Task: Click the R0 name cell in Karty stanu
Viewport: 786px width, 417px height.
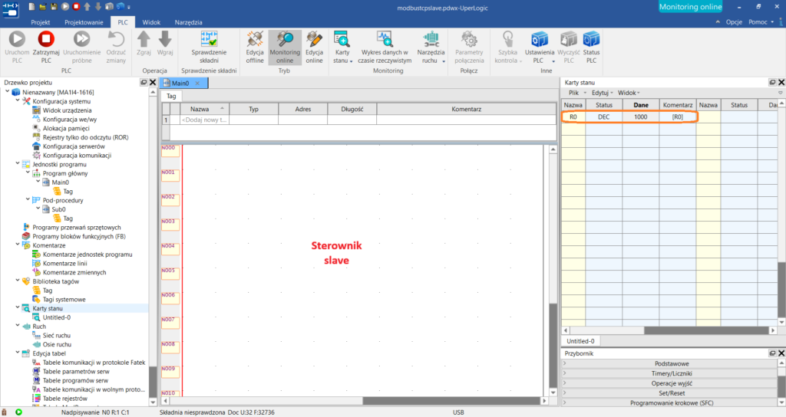Action: pyautogui.click(x=573, y=117)
